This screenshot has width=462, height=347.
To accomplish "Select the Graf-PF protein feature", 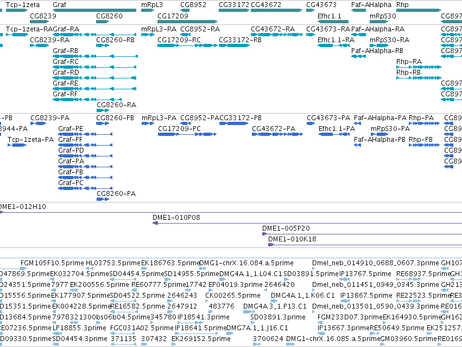I will (85, 145).
